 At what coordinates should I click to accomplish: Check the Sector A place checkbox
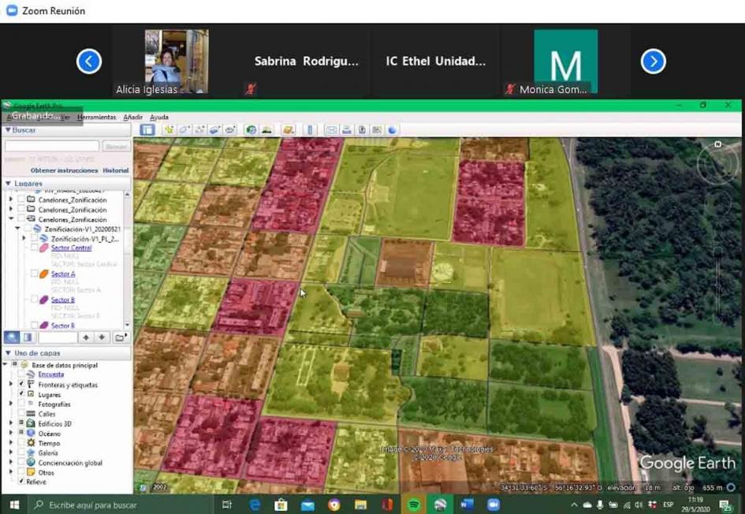(34, 274)
